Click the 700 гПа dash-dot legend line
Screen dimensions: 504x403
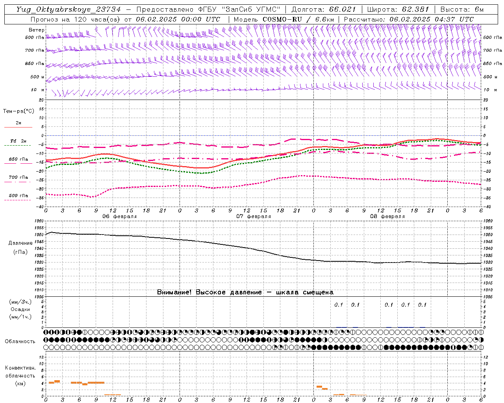pos(17,182)
